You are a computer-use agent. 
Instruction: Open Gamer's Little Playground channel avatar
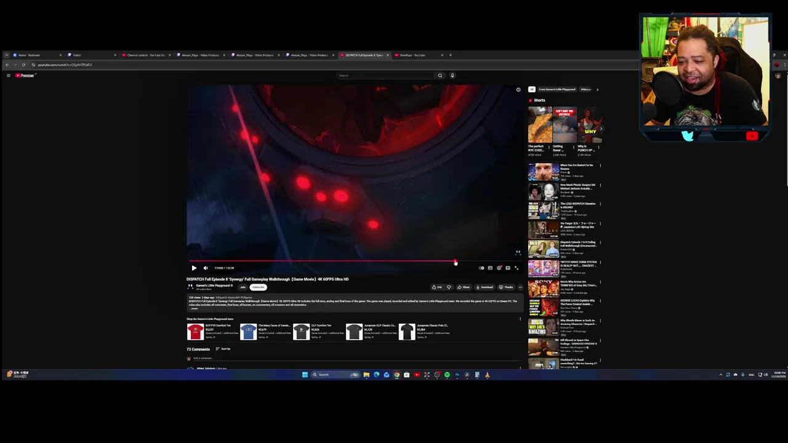(190, 287)
